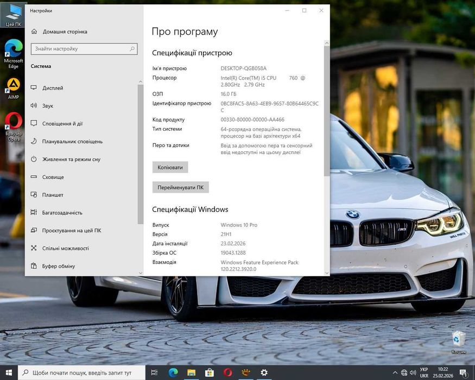Switch the УКР keyboard language indicator
475x380 pixels.
(424, 373)
